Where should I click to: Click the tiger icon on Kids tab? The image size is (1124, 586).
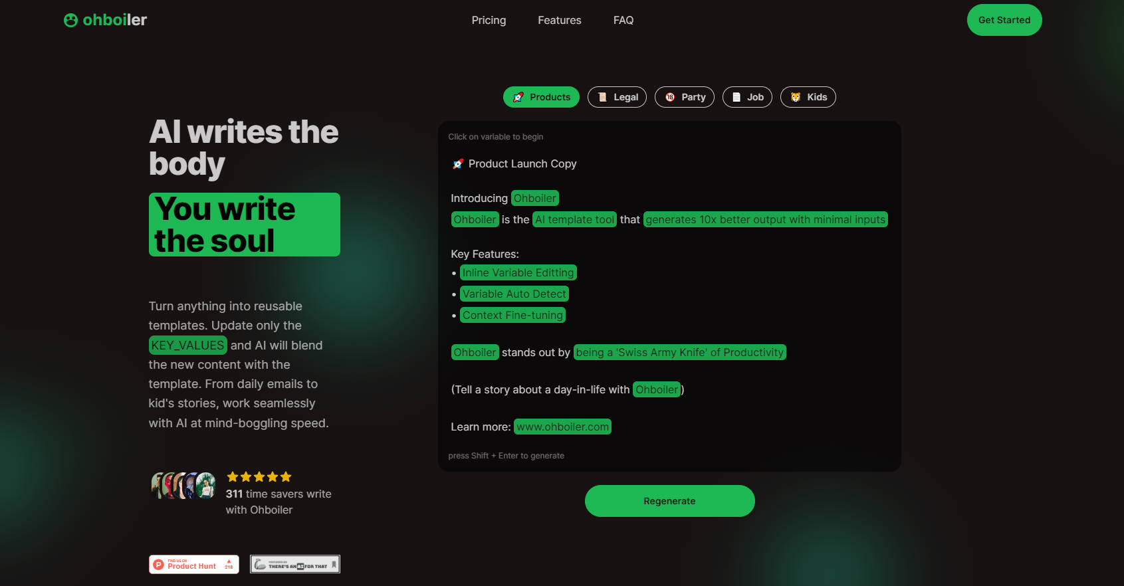click(x=796, y=97)
